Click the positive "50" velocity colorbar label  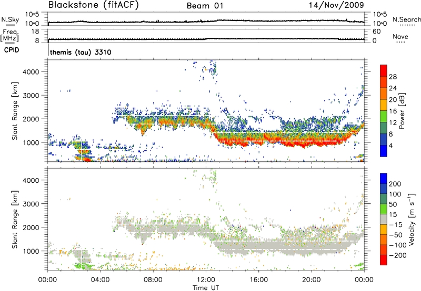[x=393, y=204]
